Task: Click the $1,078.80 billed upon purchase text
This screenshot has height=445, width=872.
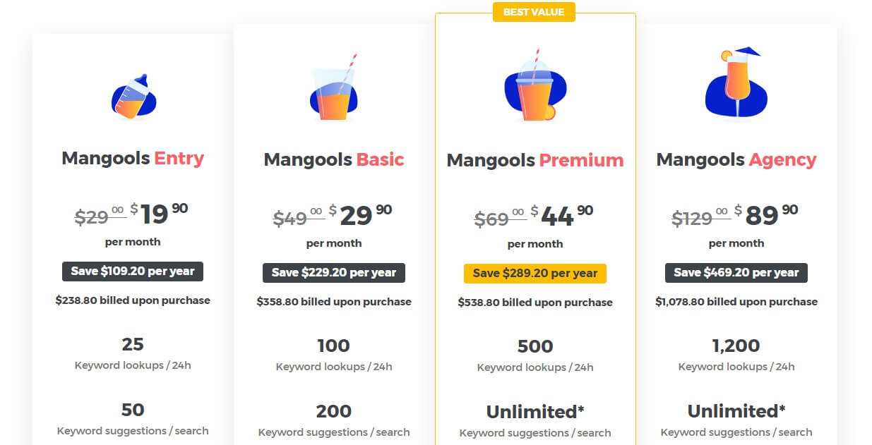Action: coord(736,301)
